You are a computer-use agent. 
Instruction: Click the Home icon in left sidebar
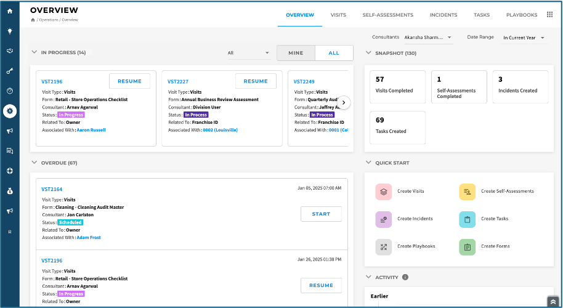click(x=10, y=11)
